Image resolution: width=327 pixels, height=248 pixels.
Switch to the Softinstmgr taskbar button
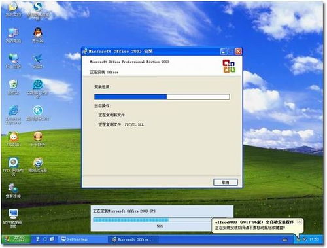coord(83,239)
